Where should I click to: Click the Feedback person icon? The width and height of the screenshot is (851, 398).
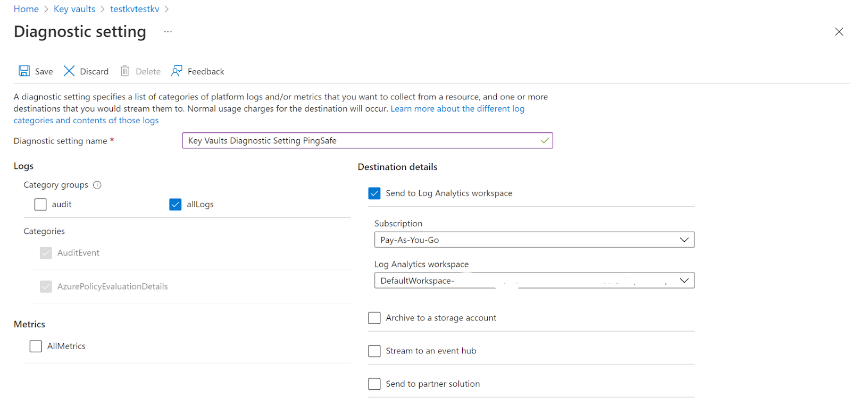[177, 71]
